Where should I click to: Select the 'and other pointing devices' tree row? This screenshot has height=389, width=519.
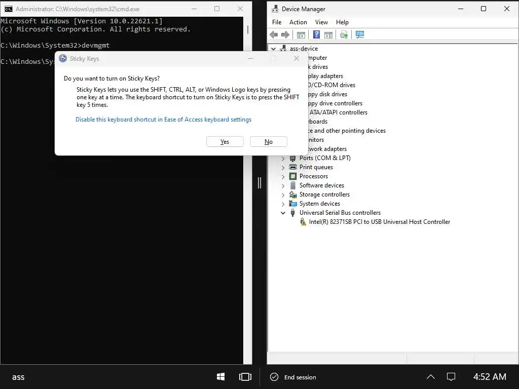pos(347,131)
